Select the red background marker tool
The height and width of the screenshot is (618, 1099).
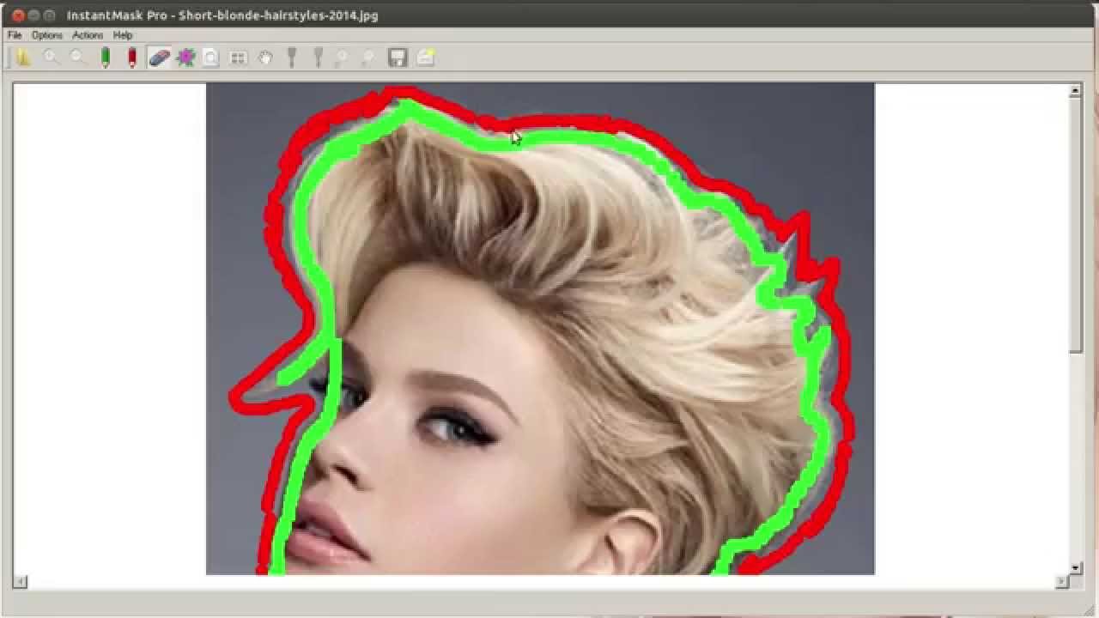132,58
